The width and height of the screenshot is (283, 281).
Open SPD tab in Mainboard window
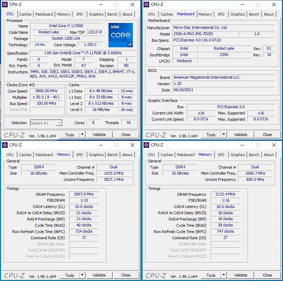coord(221,14)
